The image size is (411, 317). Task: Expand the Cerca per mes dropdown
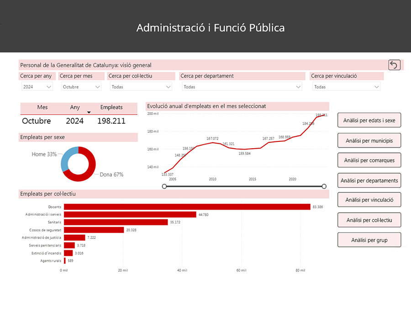(80, 87)
